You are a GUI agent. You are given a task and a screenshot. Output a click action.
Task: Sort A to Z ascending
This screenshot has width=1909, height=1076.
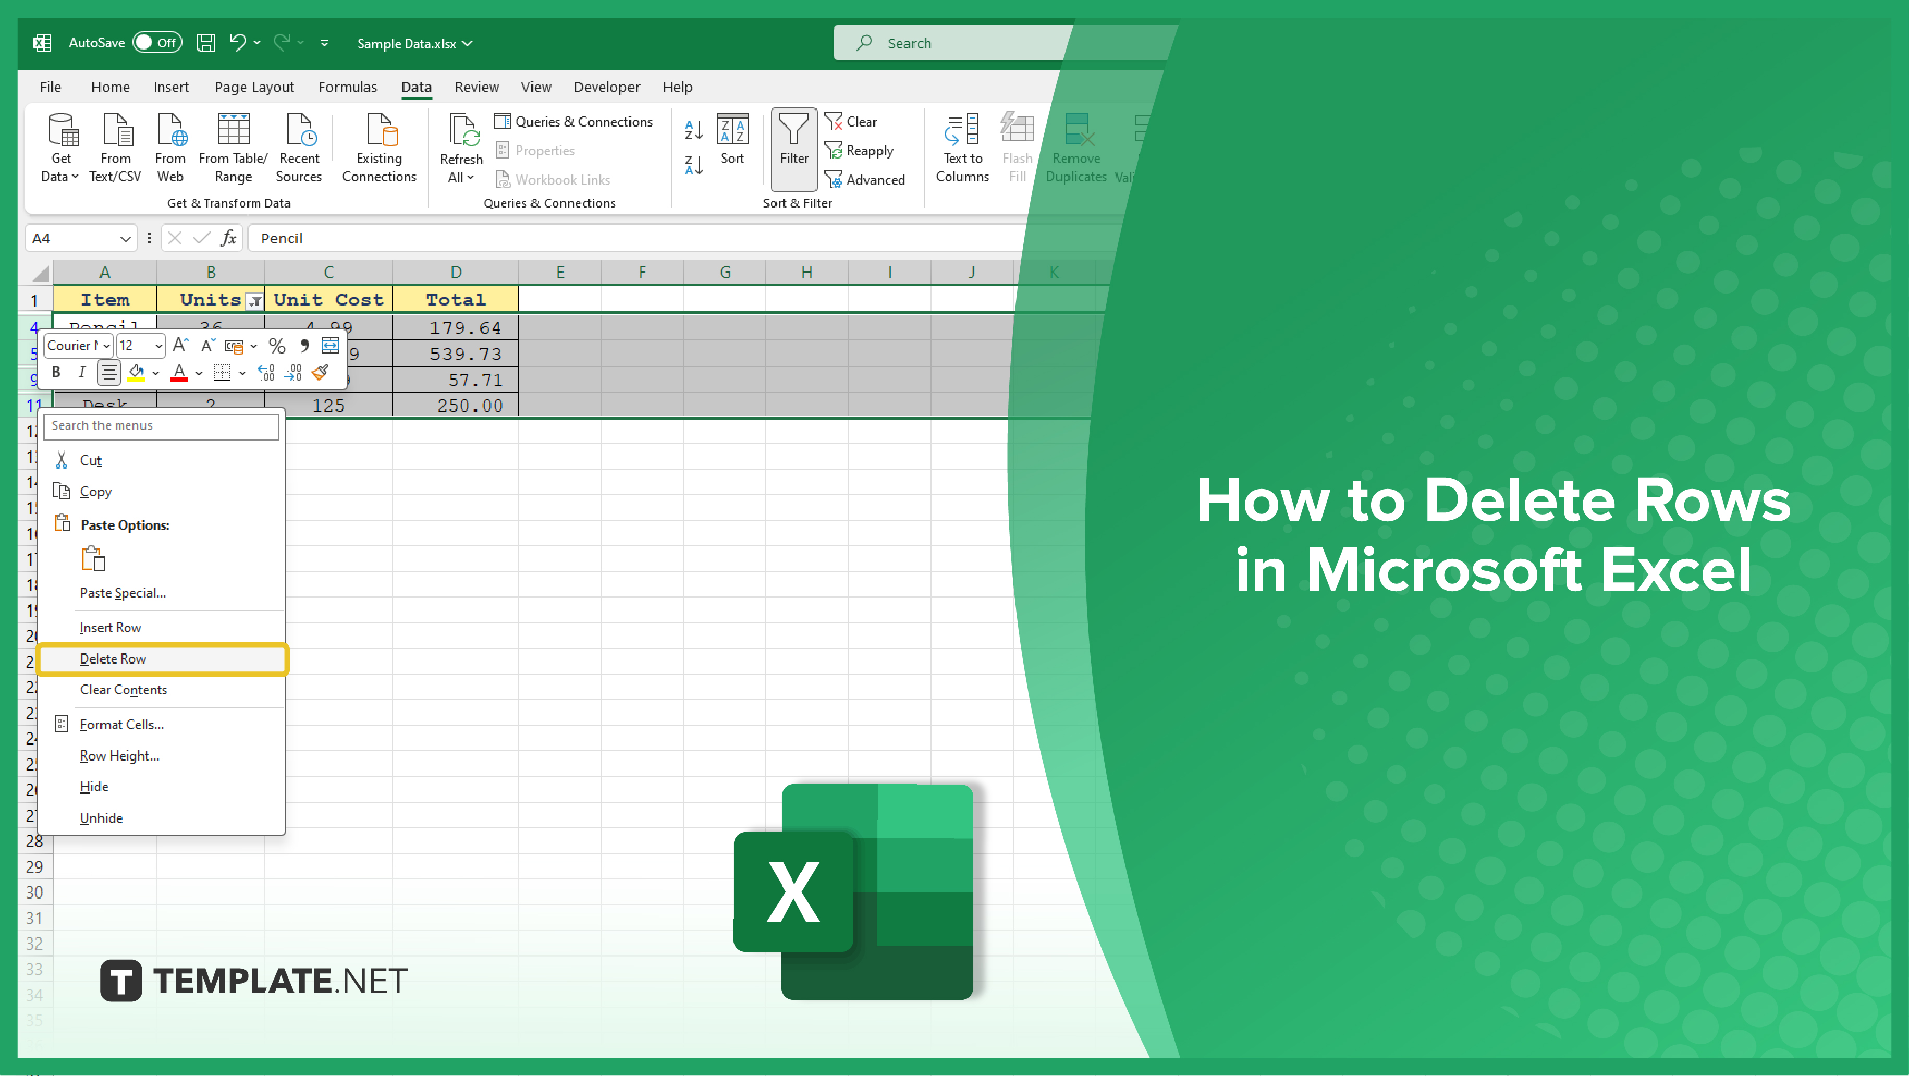pos(693,130)
